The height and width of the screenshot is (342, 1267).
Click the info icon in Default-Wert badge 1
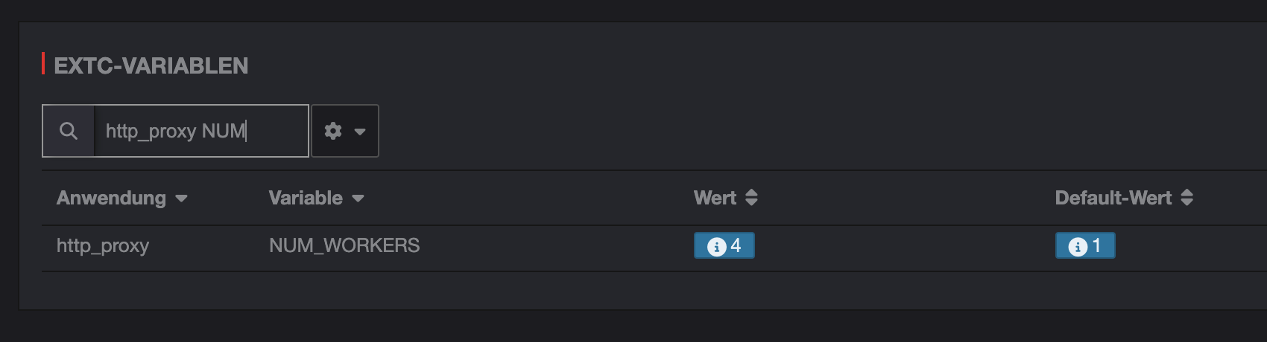point(1078,246)
